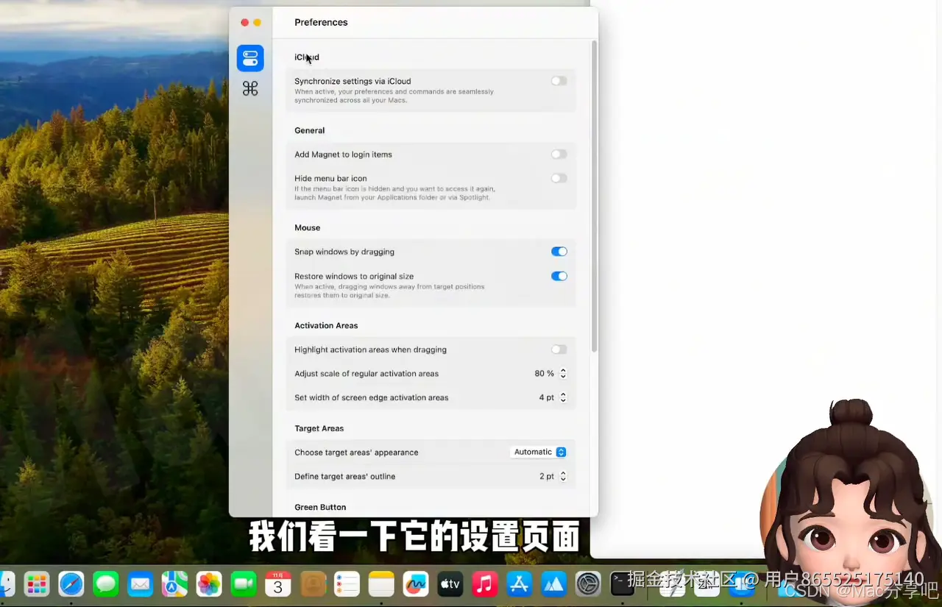Image resolution: width=942 pixels, height=607 pixels.
Task: Open the keyboard shortcuts (Command symbol) pane
Action: click(x=250, y=89)
